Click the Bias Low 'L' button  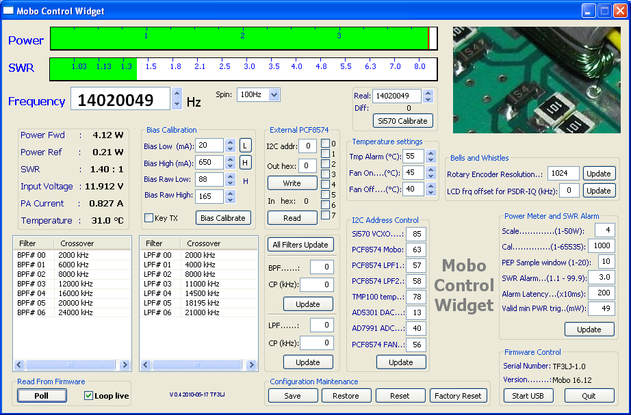click(245, 146)
